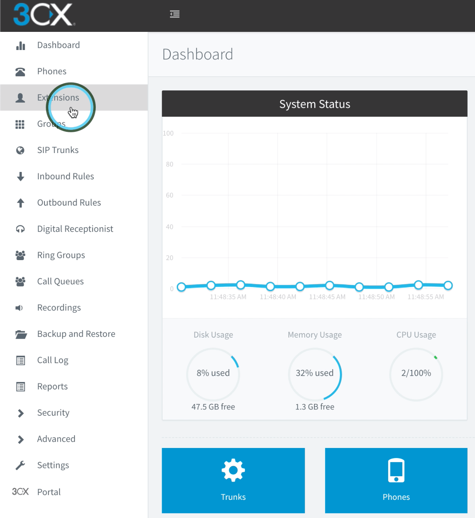Viewport: 475px width, 518px height.
Task: Expand the Advanced menu section
Action: pyautogui.click(x=56, y=439)
